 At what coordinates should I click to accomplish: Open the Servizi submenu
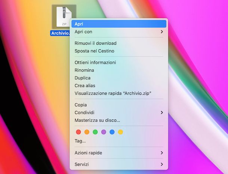click(x=119, y=164)
